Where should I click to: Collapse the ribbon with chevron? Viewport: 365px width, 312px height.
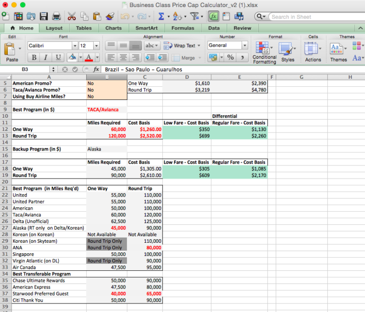(360, 28)
